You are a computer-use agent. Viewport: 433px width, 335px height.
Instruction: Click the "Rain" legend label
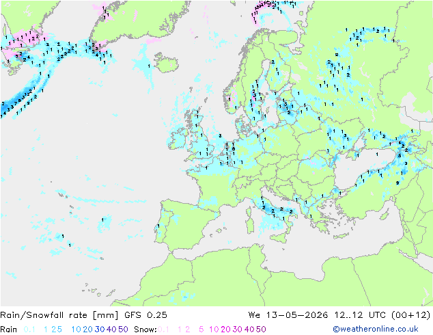point(9,330)
